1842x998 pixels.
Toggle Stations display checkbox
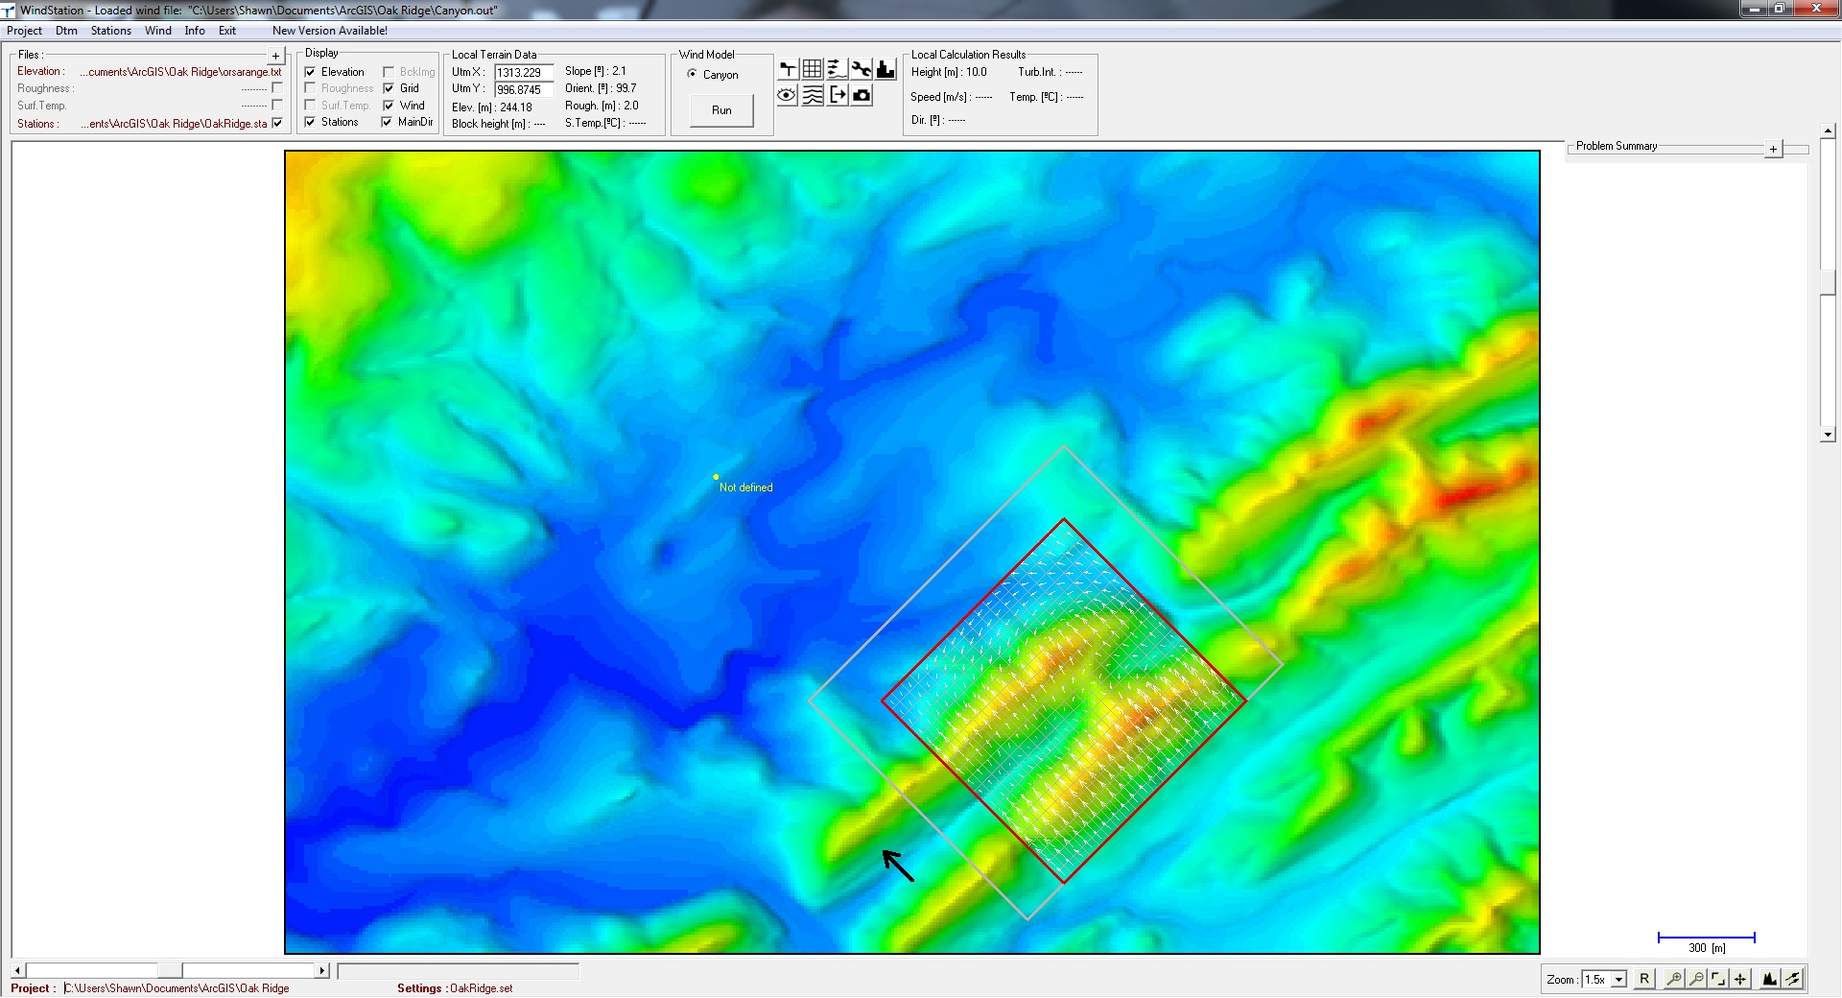[x=310, y=122]
